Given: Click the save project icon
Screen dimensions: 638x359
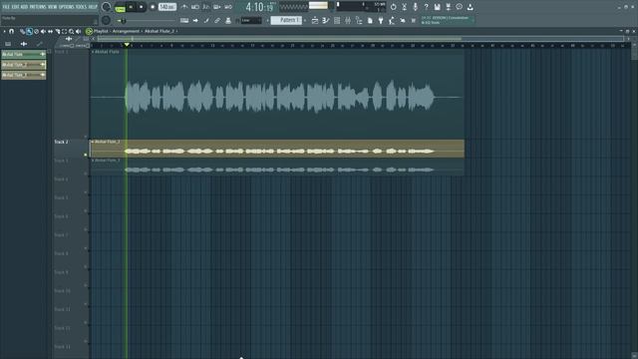Looking at the screenshot, I should click(437, 7).
